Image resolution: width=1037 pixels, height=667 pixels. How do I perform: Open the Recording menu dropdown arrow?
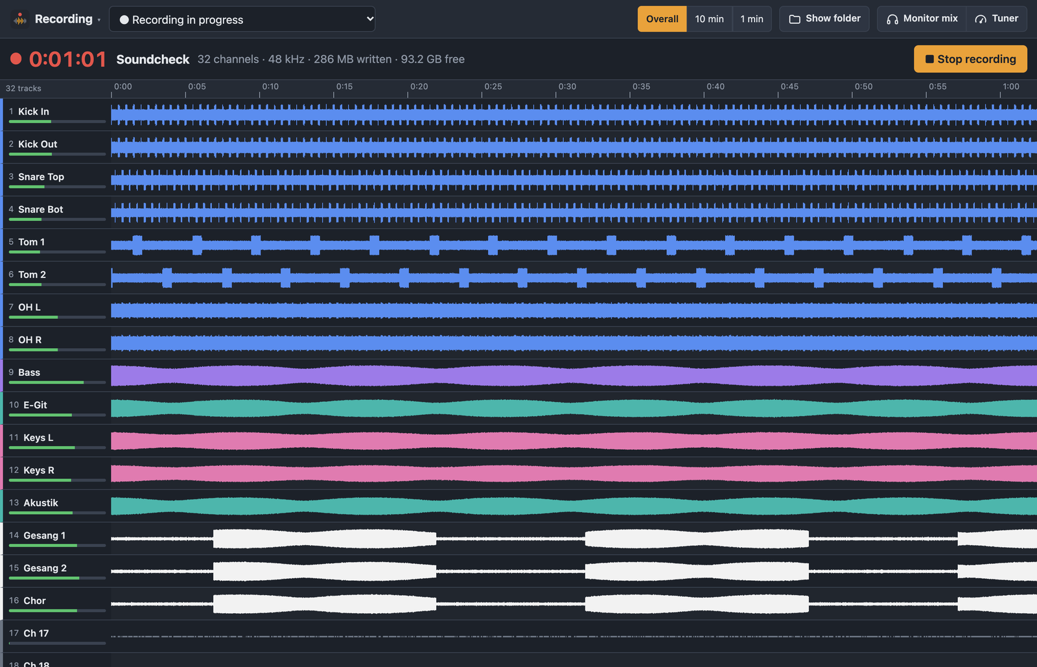[99, 20]
